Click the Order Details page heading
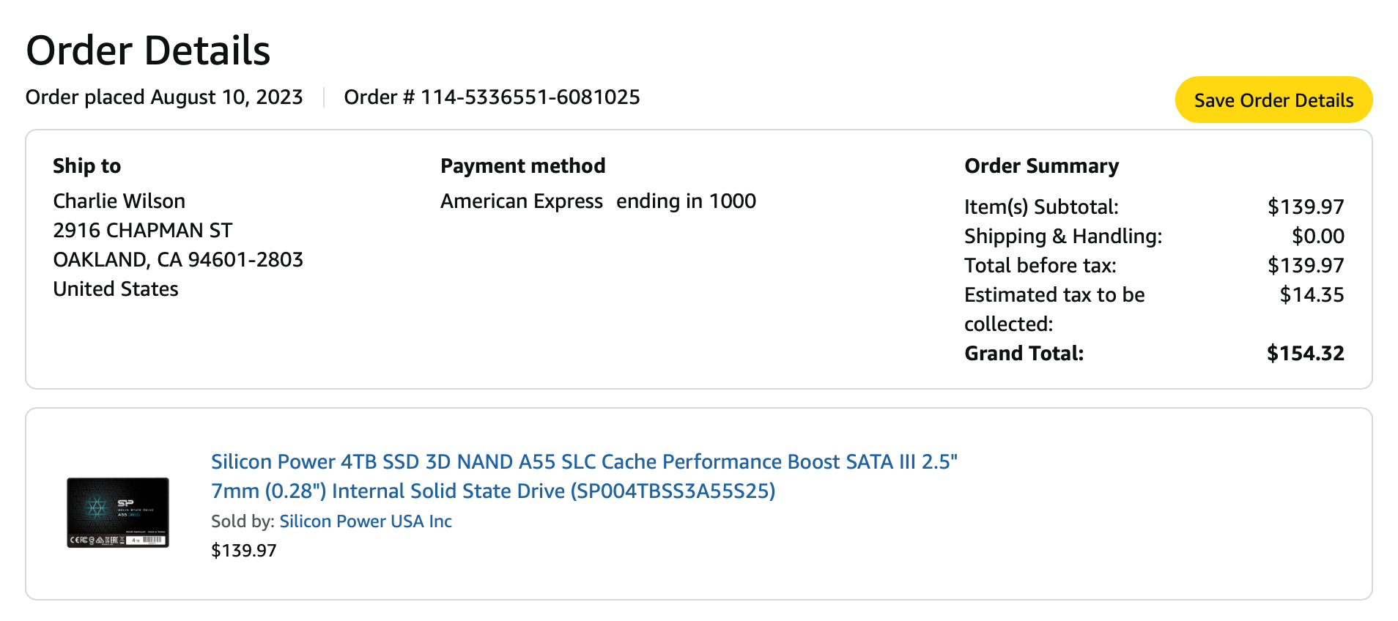Viewport: 1398px width, 621px height. [148, 51]
